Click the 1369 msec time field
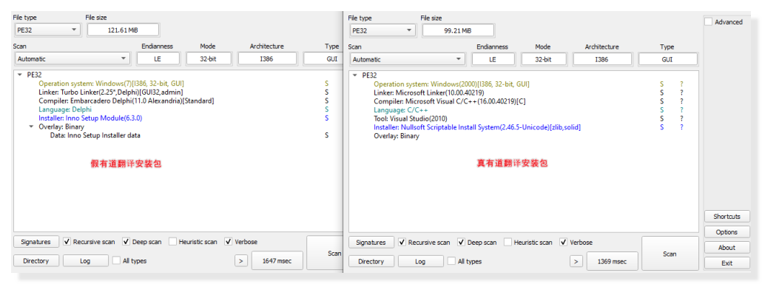The height and width of the screenshot is (284, 762). pos(612,261)
